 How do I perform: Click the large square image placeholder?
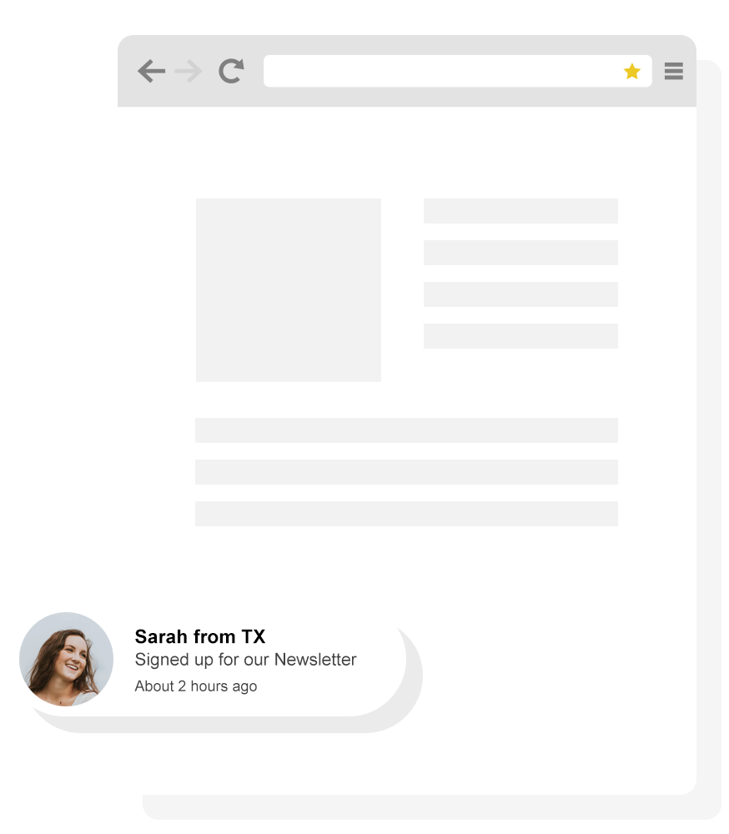(x=289, y=290)
